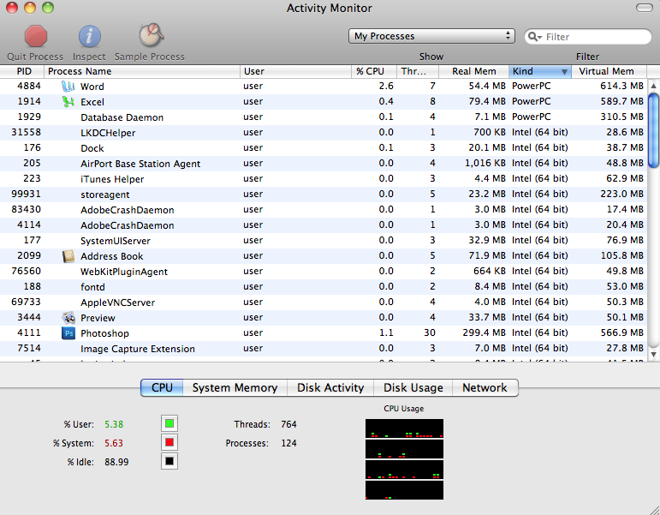Toggle the Kind column sort arrow
The height and width of the screenshot is (515, 660).
tap(564, 72)
